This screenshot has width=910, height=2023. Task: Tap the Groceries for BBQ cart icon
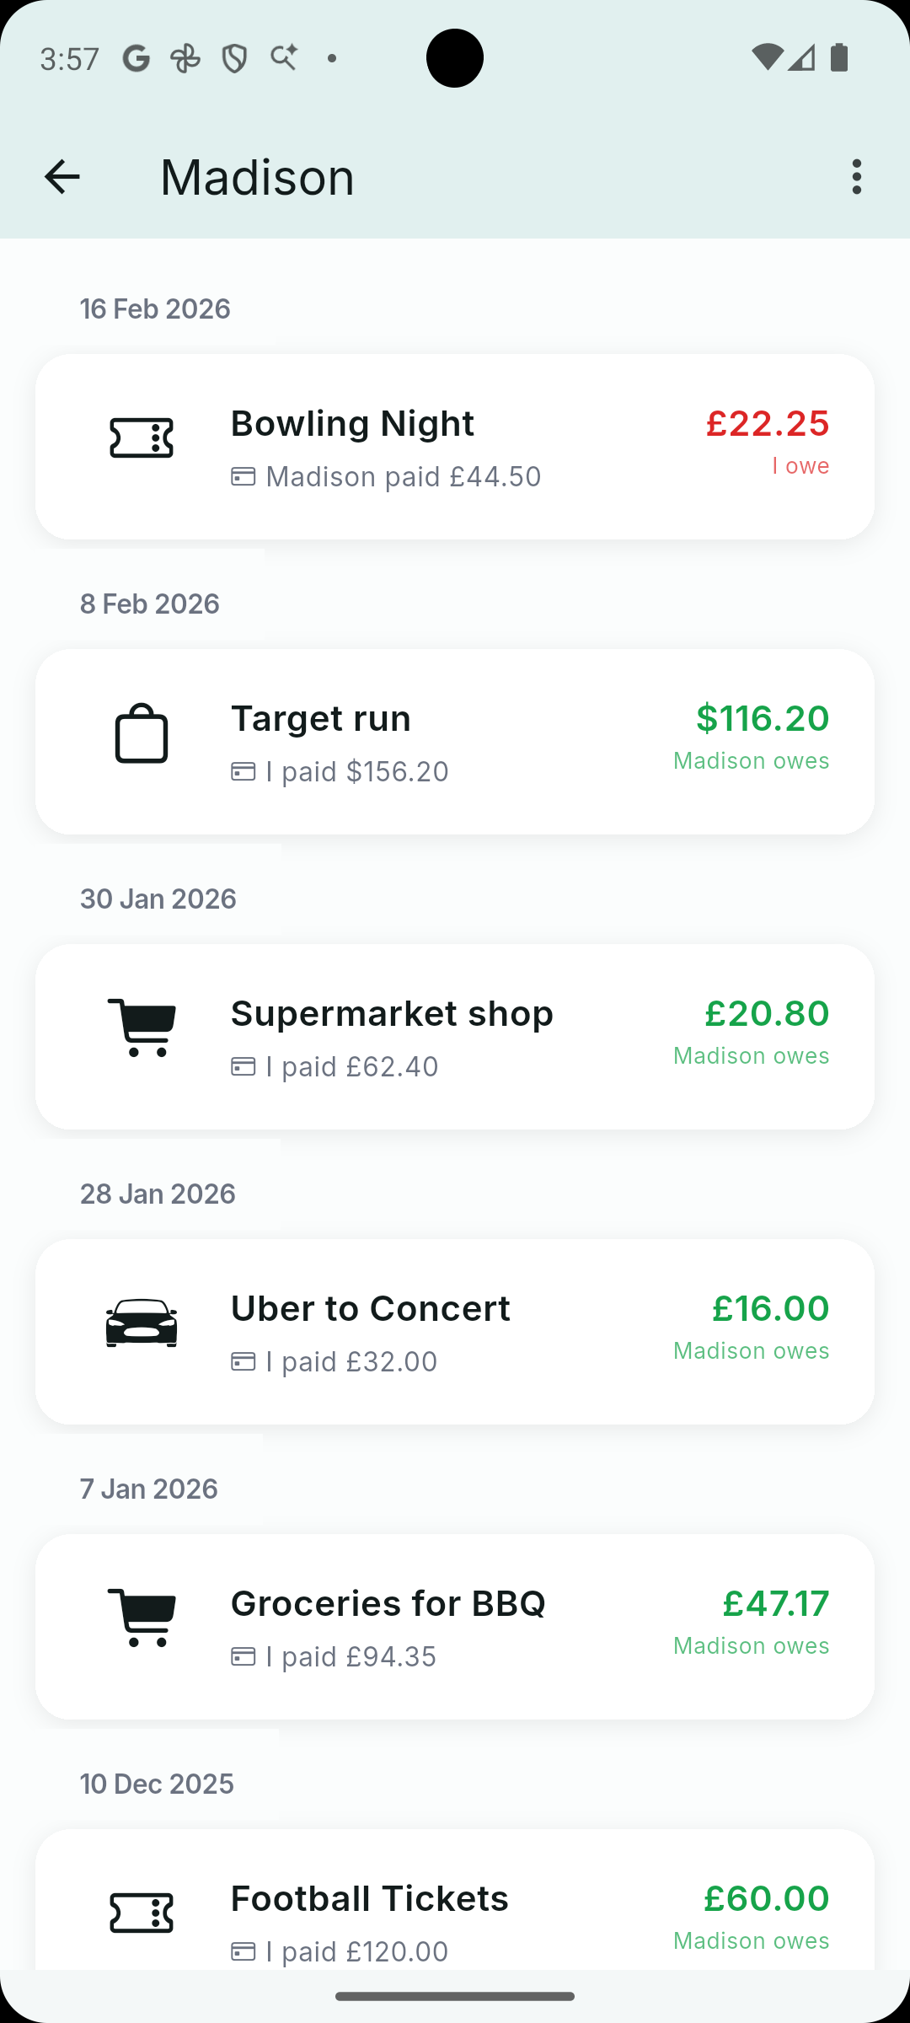(x=142, y=1618)
